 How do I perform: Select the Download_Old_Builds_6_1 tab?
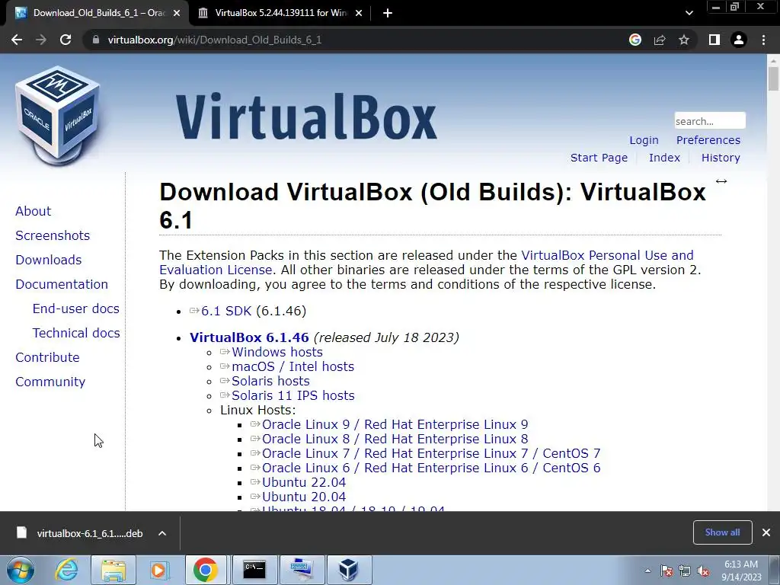click(97, 13)
